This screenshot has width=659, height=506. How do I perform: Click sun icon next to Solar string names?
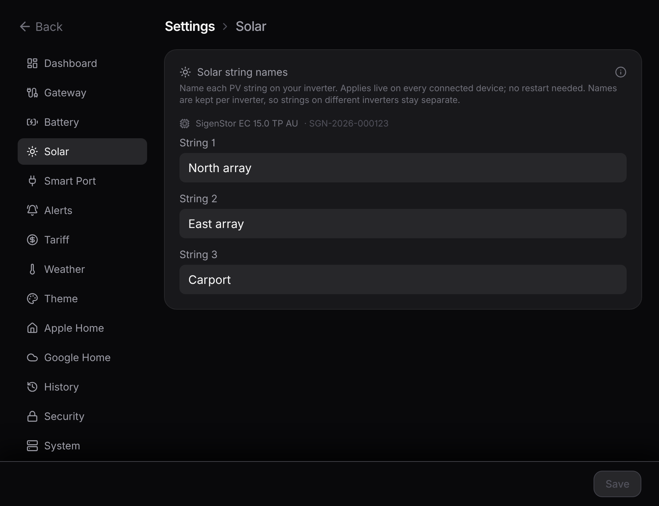(185, 72)
